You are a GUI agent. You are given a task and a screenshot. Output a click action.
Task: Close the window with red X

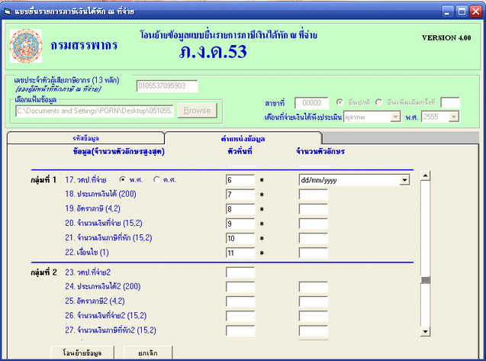click(476, 11)
